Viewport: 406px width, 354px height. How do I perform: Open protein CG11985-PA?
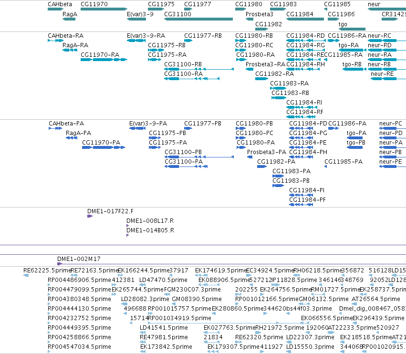(x=326, y=167)
